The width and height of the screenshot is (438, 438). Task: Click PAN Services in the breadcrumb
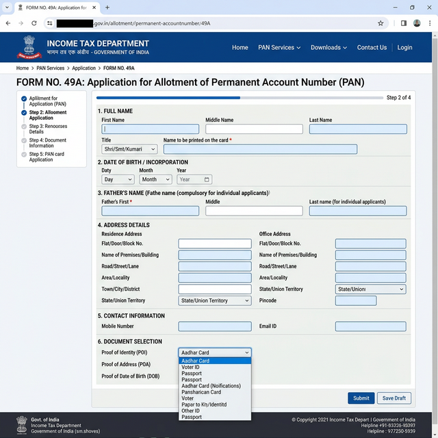[x=50, y=68]
